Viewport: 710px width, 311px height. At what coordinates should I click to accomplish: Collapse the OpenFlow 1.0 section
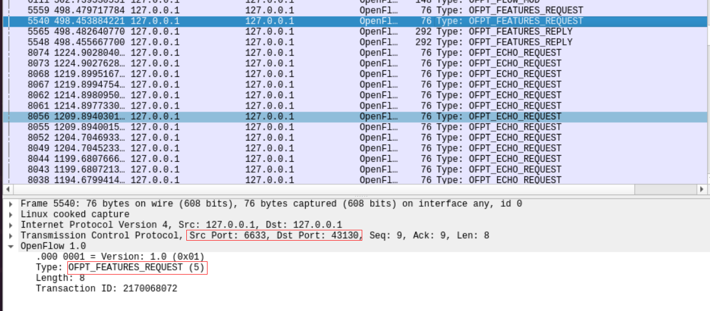[10, 246]
